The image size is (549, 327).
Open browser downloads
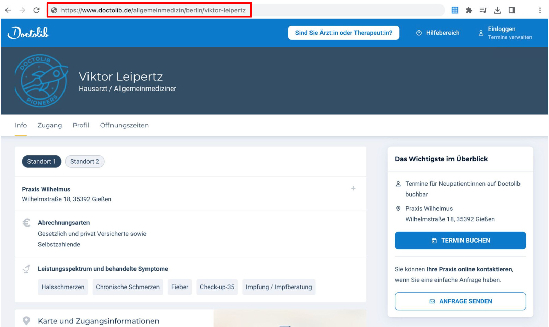(498, 10)
